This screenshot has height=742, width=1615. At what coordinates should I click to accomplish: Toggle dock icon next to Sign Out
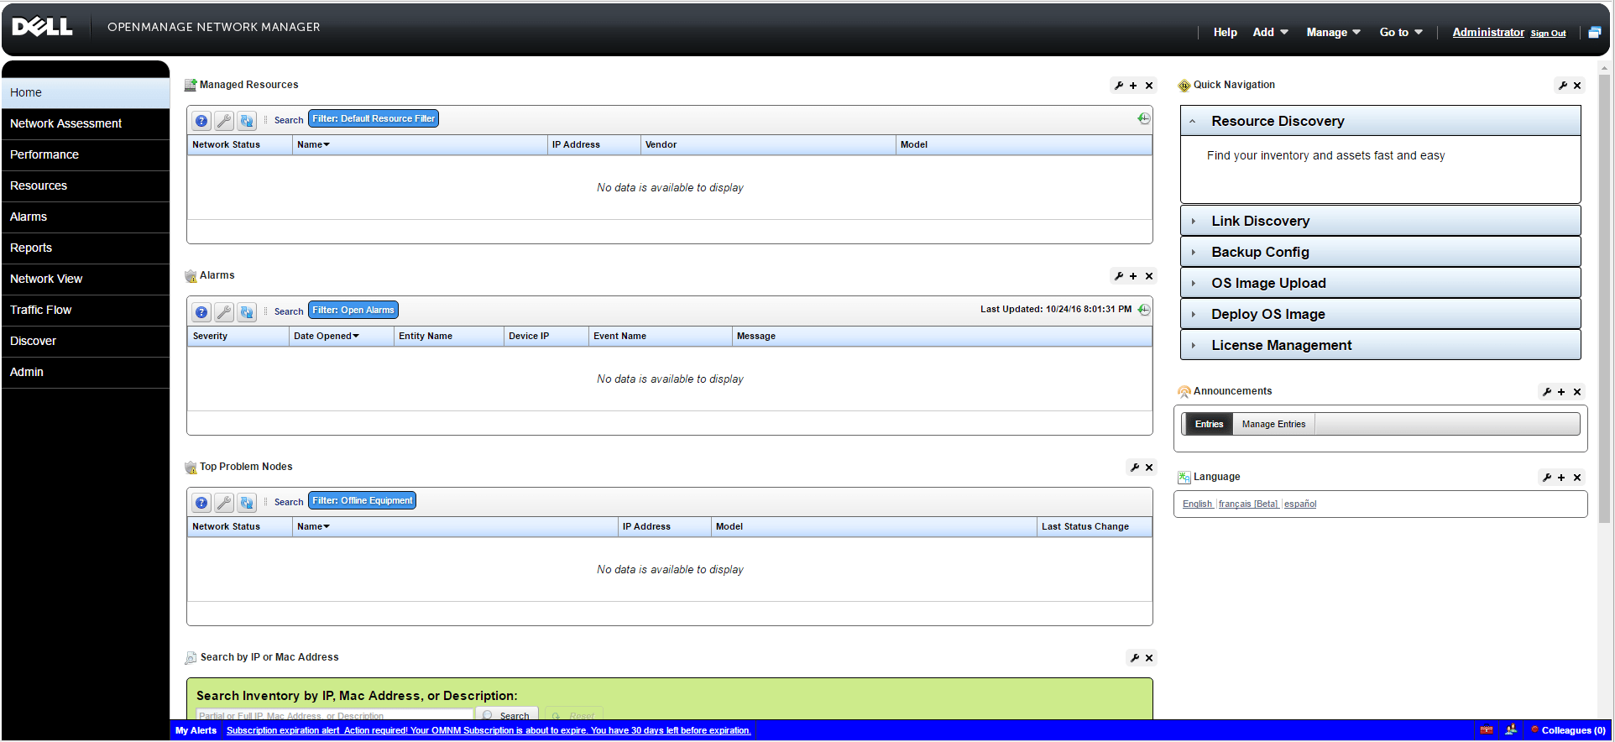[x=1594, y=33]
